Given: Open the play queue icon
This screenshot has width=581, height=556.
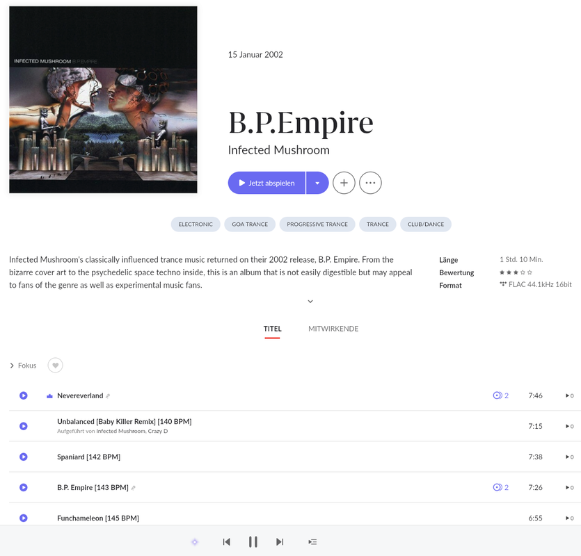Looking at the screenshot, I should 312,542.
